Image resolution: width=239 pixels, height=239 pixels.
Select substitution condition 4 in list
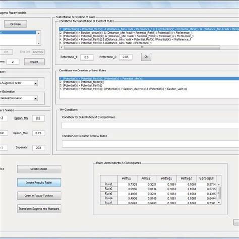point(149,39)
